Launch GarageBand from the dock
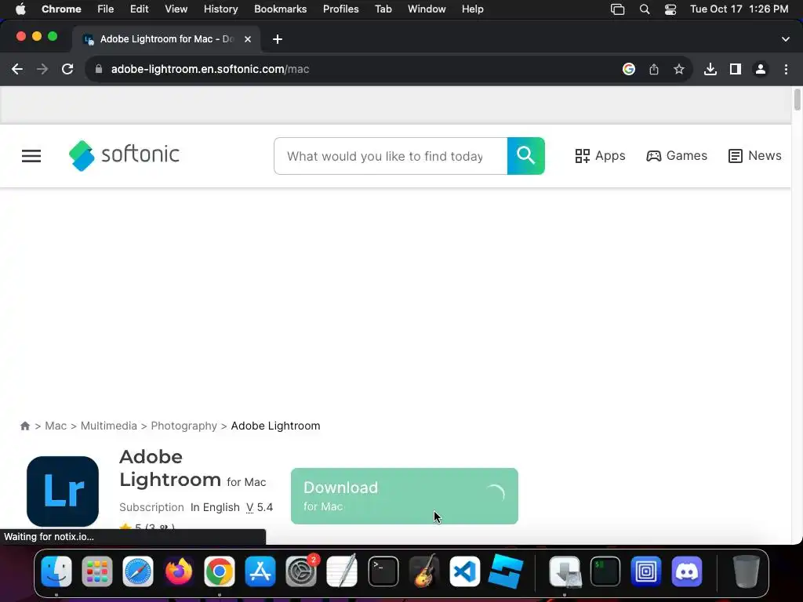Viewport: 803px width, 602px height. click(x=424, y=571)
